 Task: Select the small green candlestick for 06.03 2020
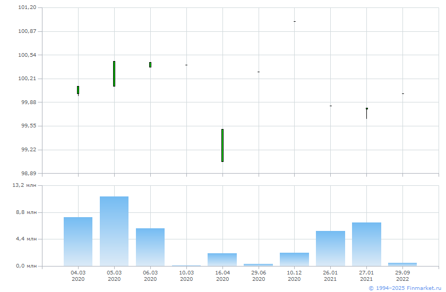(150, 65)
